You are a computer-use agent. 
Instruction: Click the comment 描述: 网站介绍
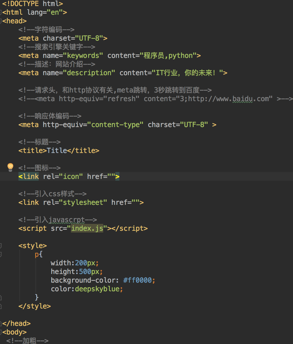click(x=57, y=64)
